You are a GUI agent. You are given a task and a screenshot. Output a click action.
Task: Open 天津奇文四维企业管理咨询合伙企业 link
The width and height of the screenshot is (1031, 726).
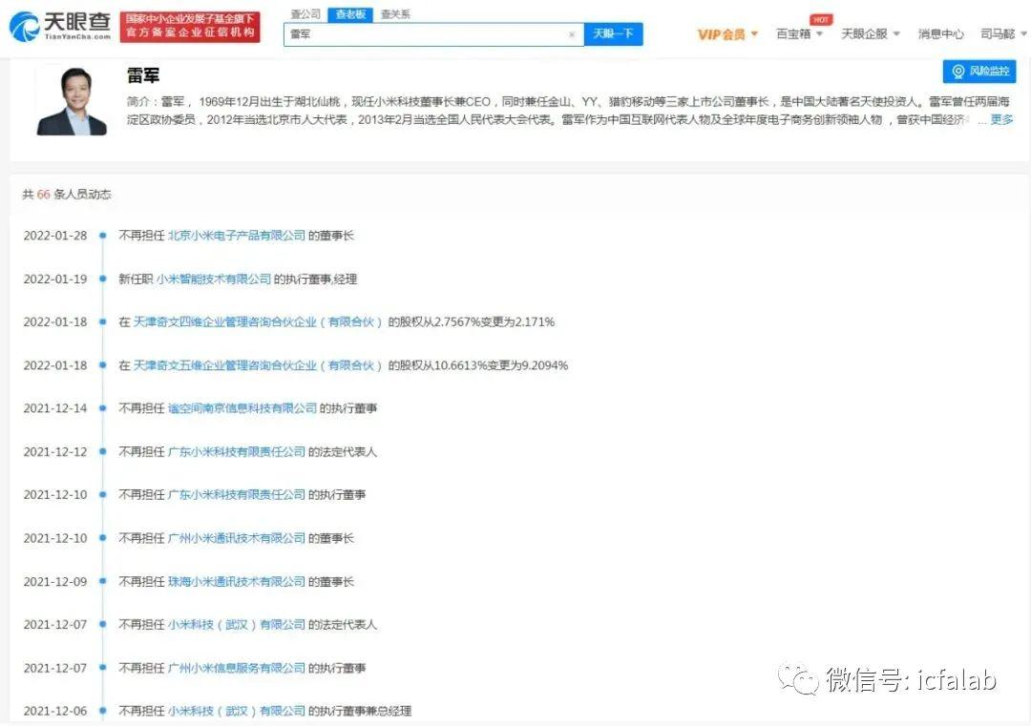coord(257,322)
